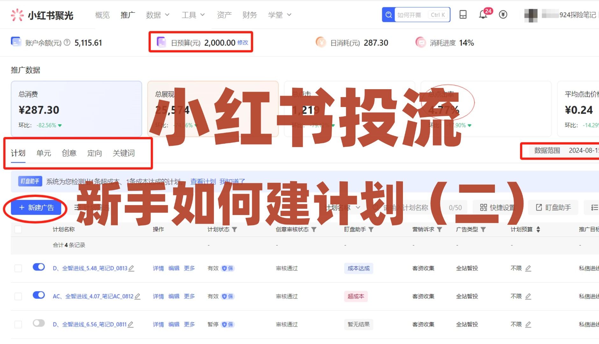Filter by 广告类型 funnel icon
The width and height of the screenshot is (599, 344).
tap(483, 229)
